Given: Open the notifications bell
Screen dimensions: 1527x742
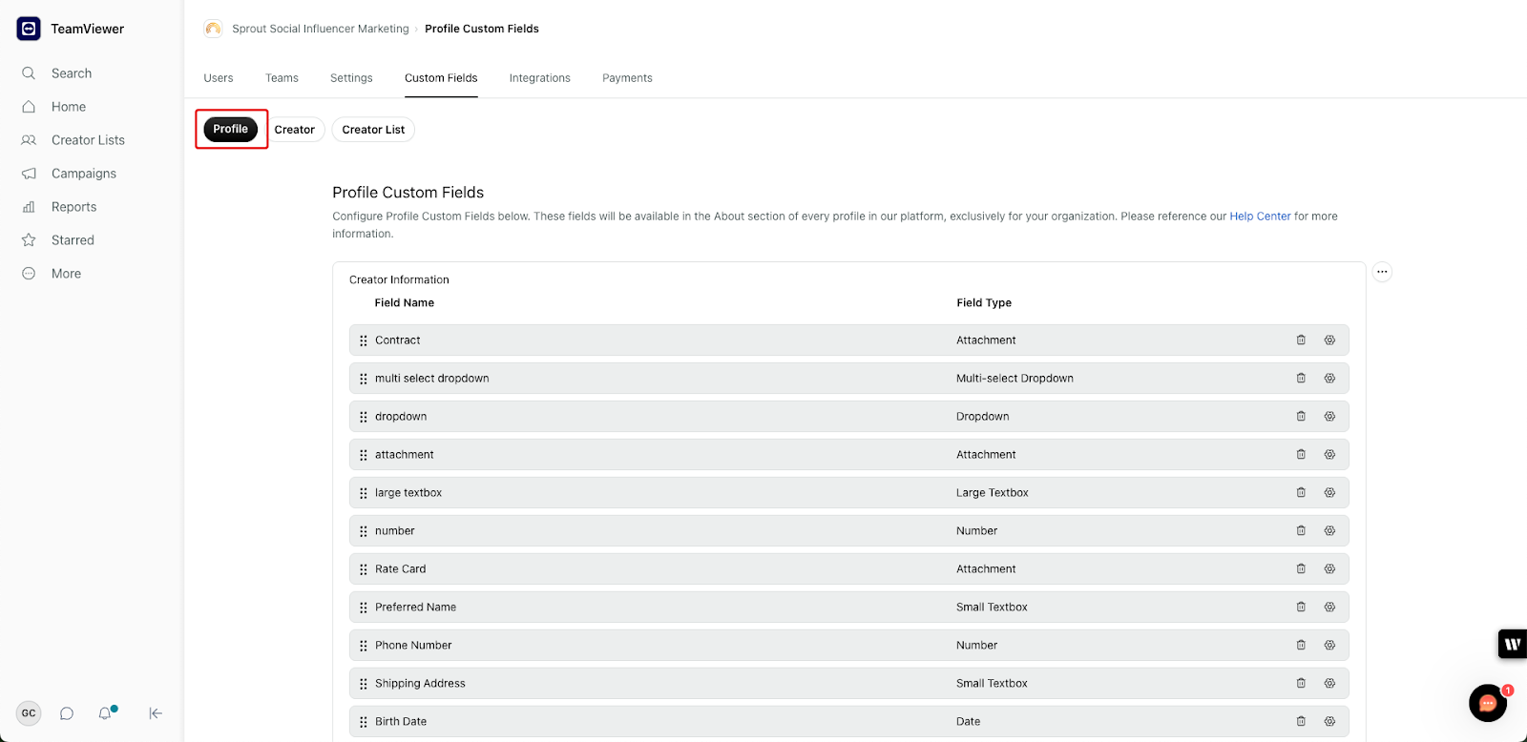Looking at the screenshot, I should click(105, 713).
